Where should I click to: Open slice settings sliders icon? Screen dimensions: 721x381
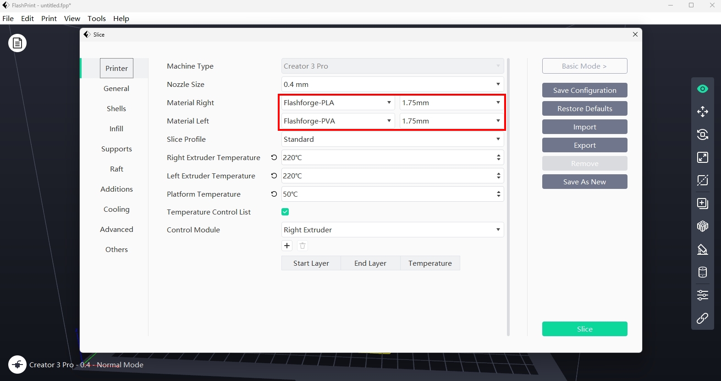[702, 295]
